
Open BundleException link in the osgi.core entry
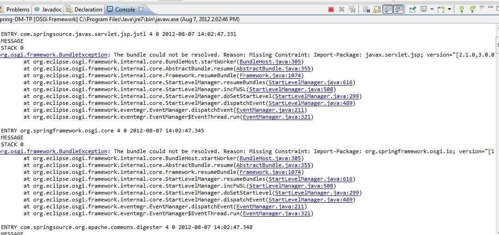[53, 151]
